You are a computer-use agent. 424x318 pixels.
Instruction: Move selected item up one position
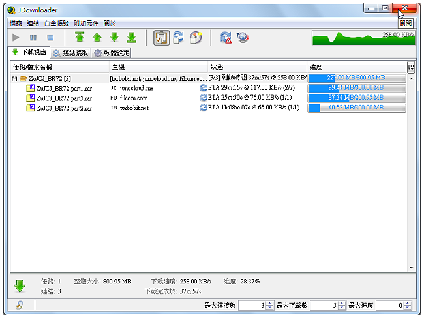tap(97, 37)
